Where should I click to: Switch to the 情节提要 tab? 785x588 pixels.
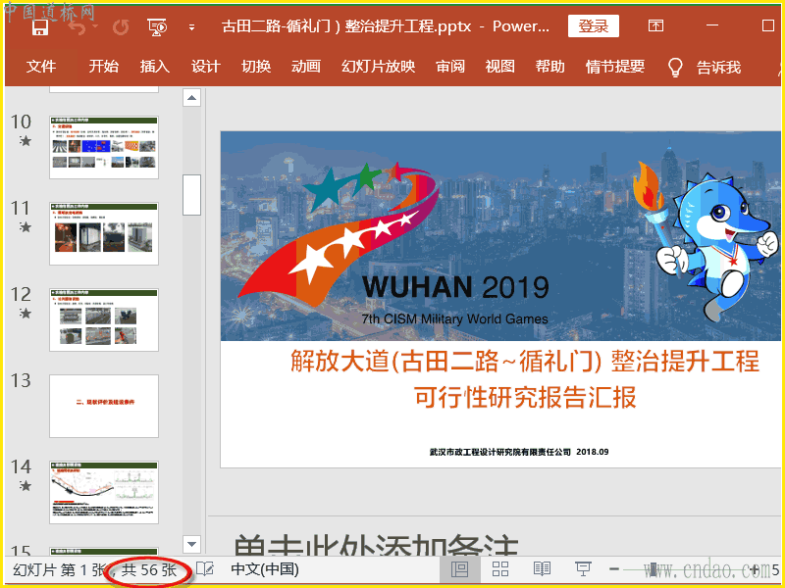point(615,67)
